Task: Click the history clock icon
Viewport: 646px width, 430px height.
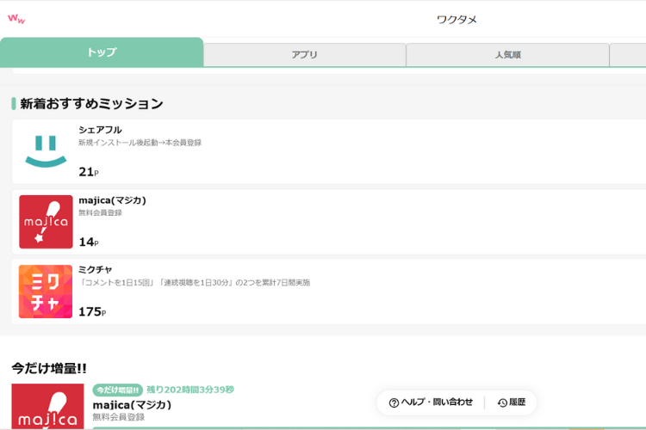Action: (502, 402)
